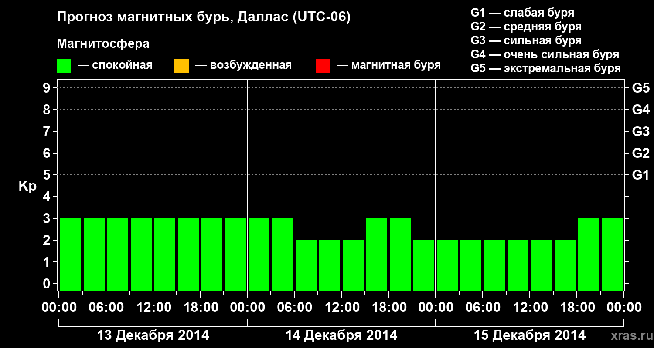
Task: Click the 'Магнитосфера' legend heading
Action: click(x=103, y=44)
